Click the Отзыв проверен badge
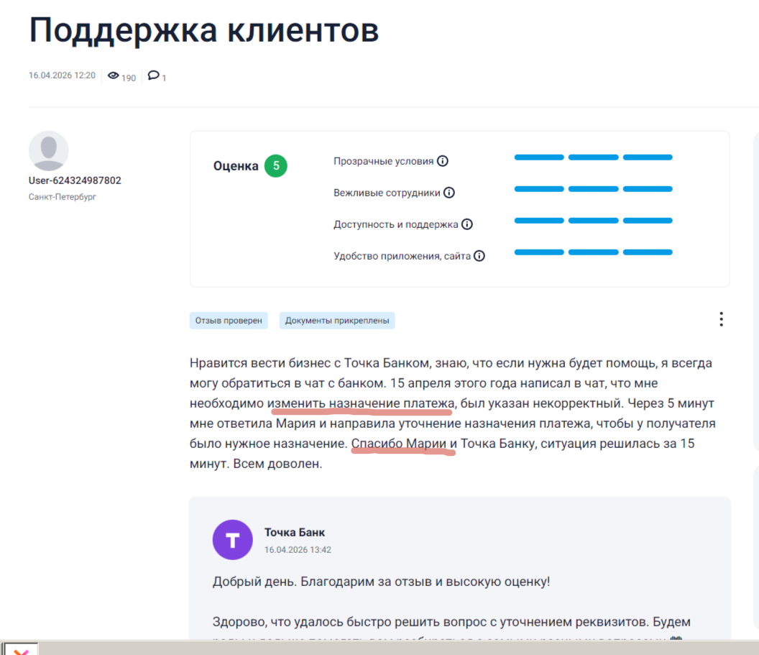759x655 pixels. click(229, 321)
